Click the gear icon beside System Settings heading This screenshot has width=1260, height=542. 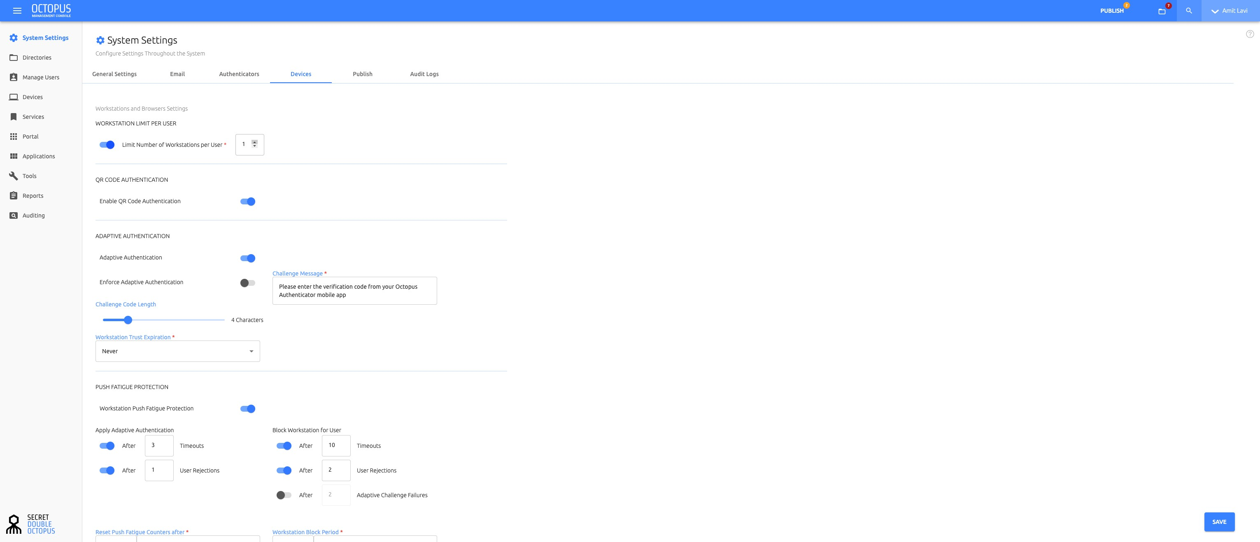click(x=100, y=41)
